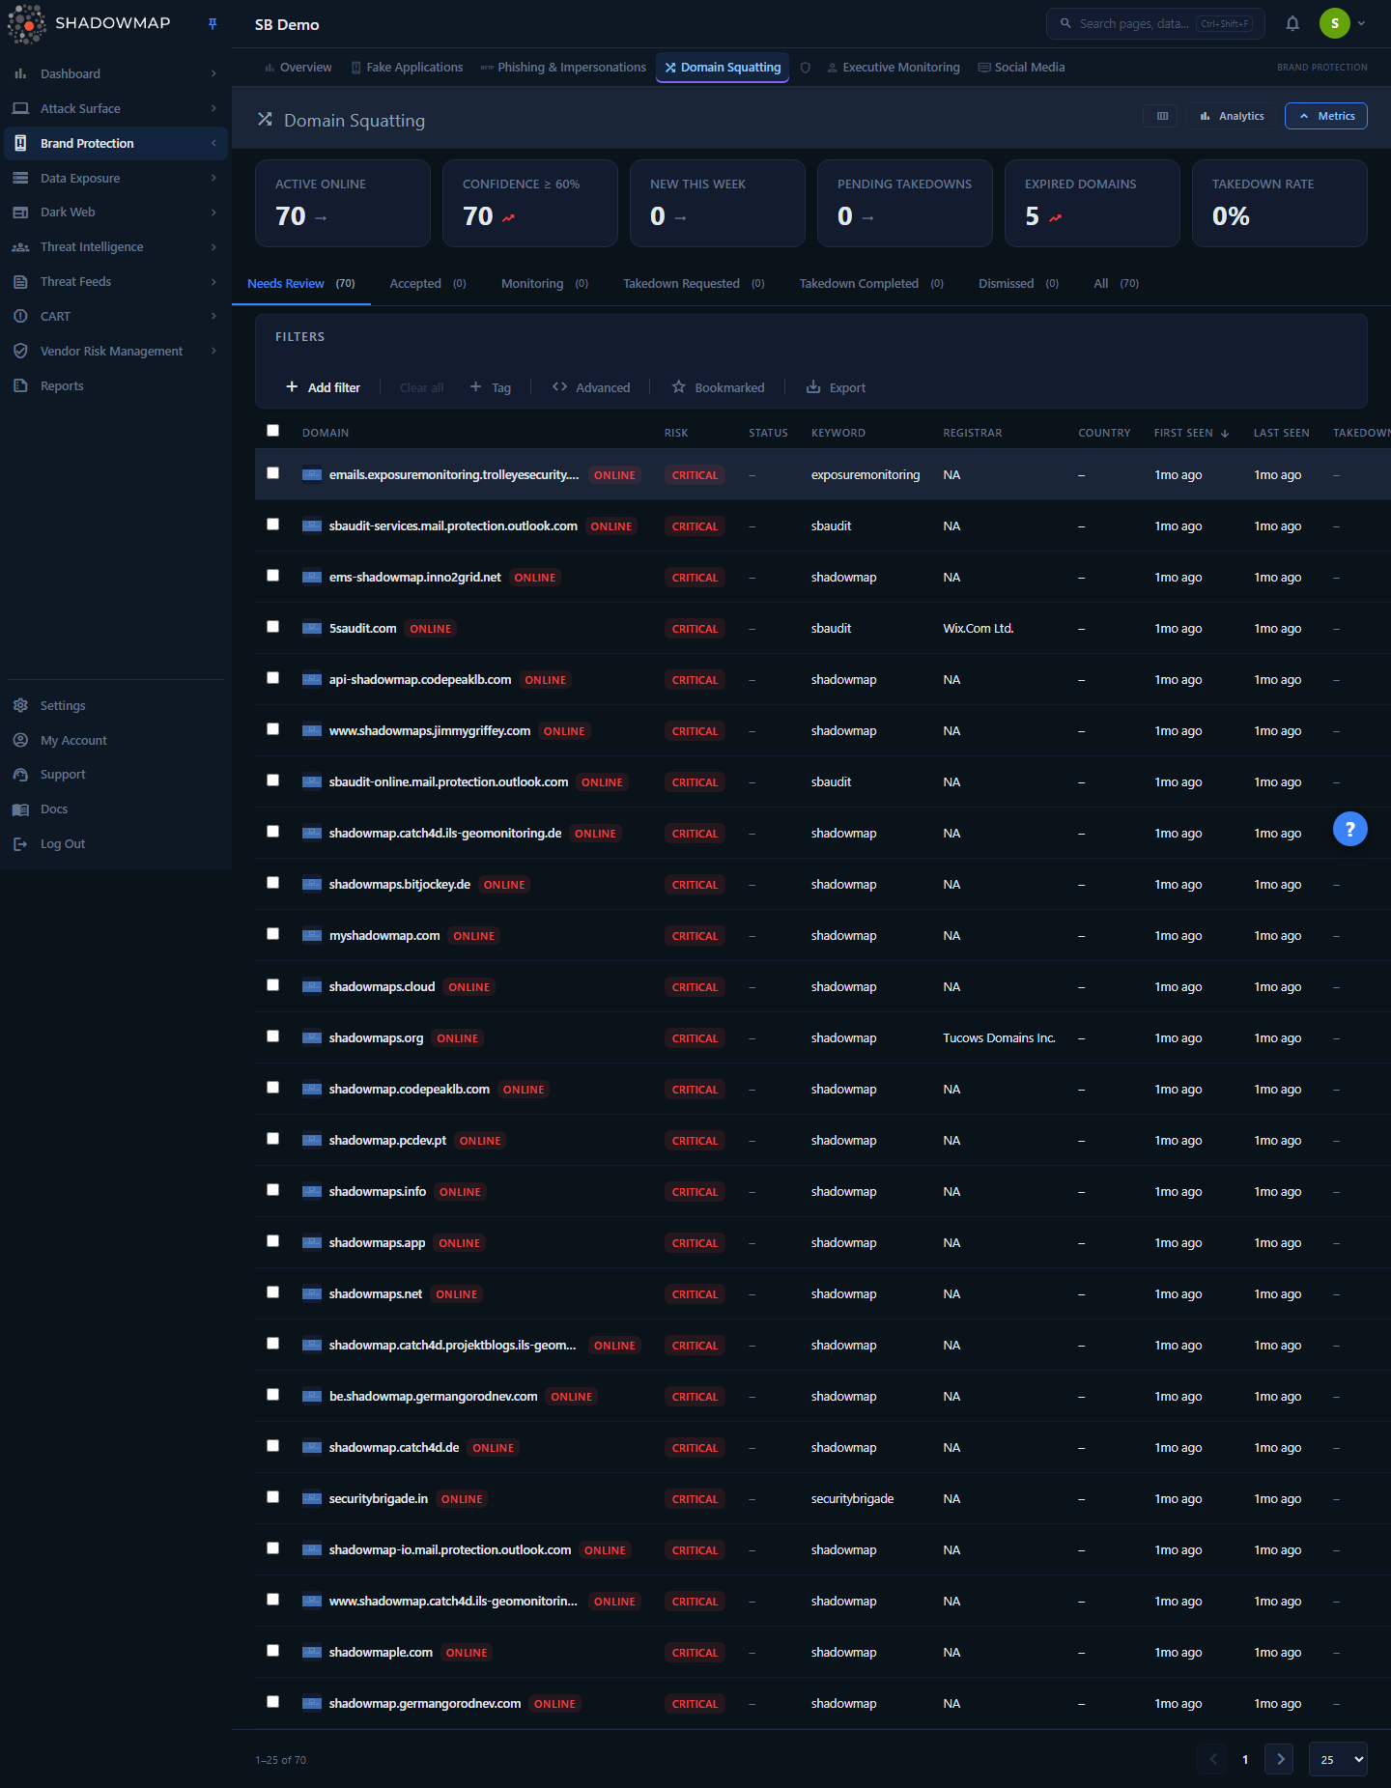Expand the Threat Intelligence chevron
1391x1788 pixels.
click(x=213, y=247)
